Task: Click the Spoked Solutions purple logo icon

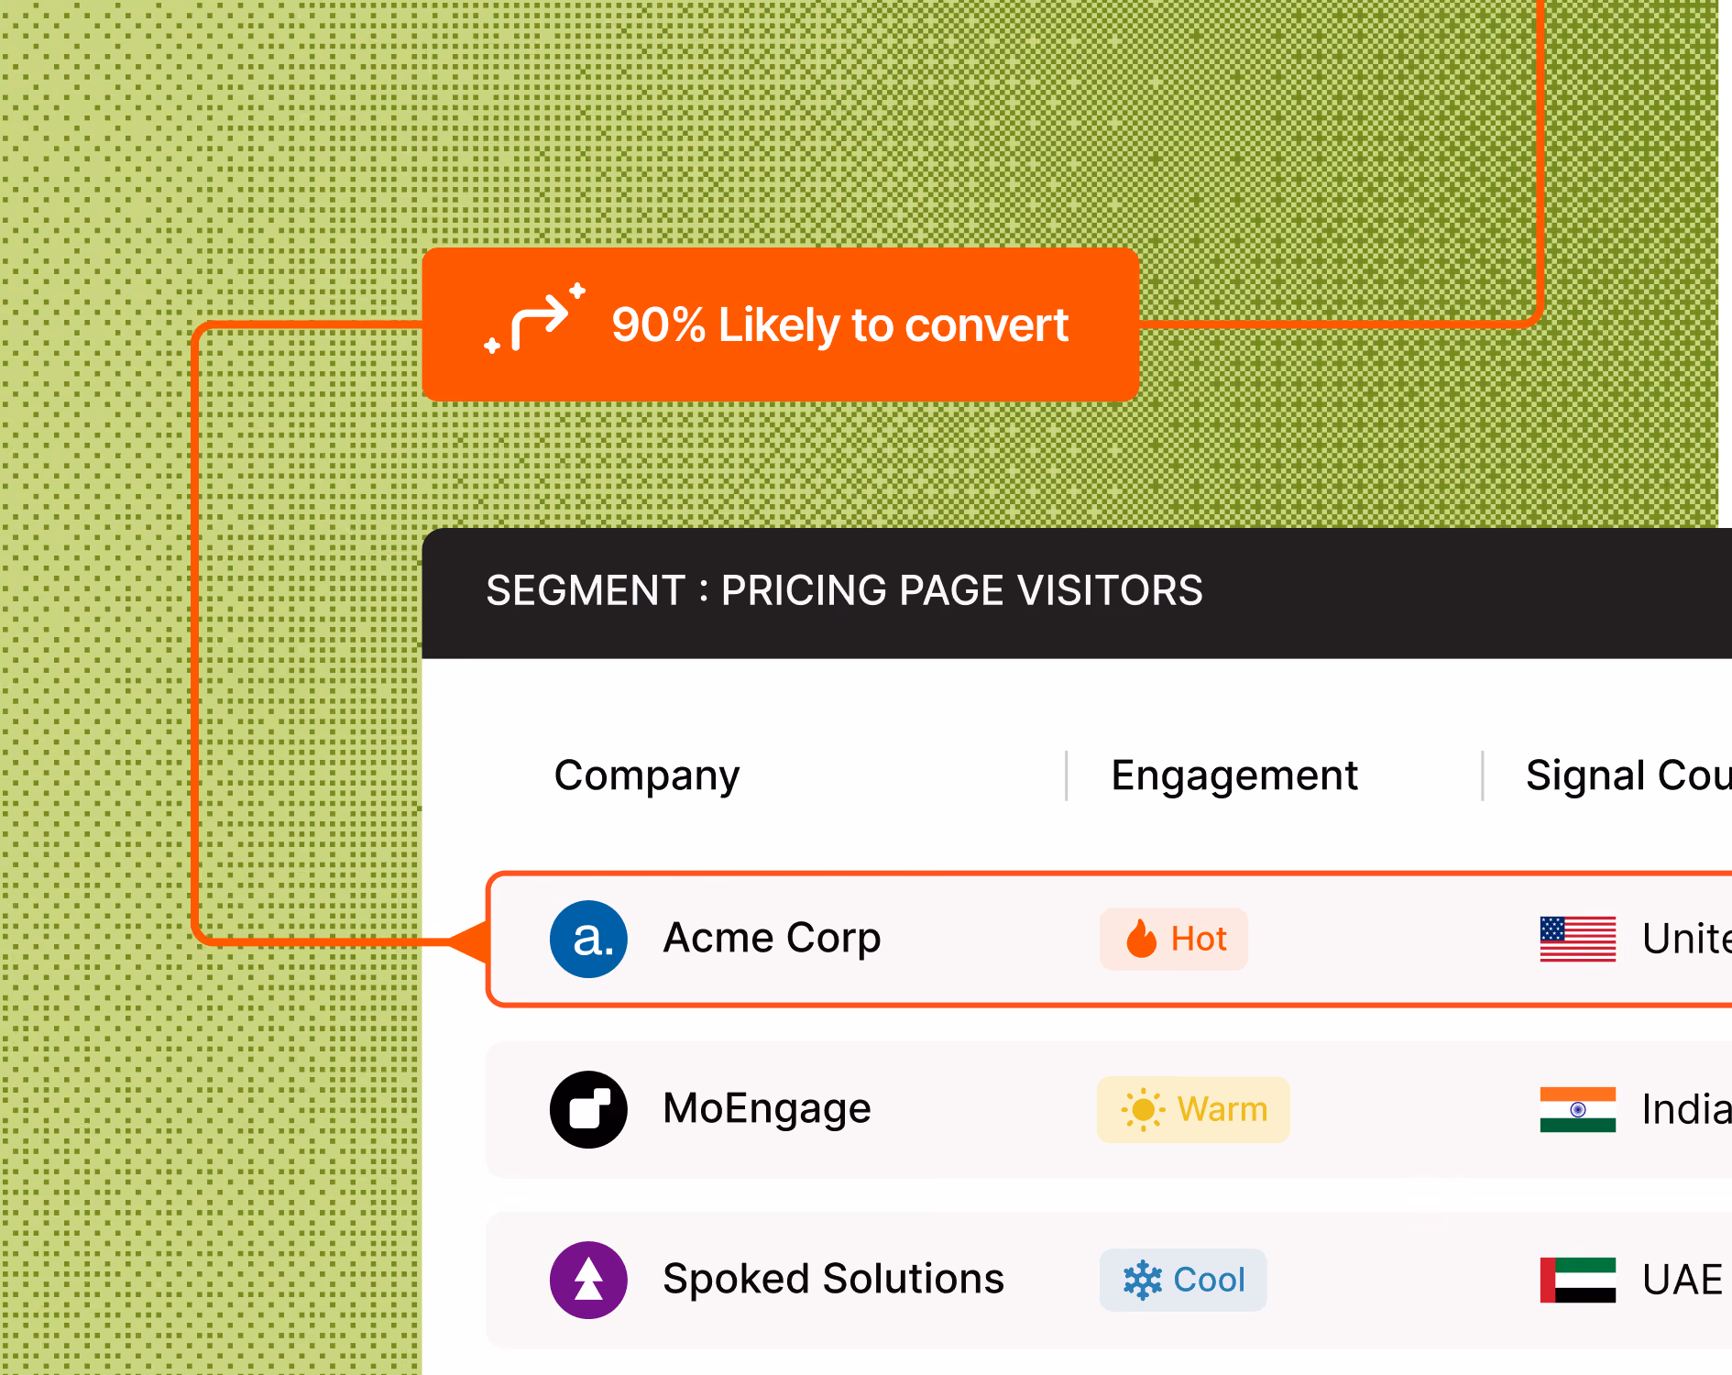Action: point(588,1280)
